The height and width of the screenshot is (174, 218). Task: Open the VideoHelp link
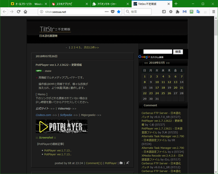click(64, 108)
